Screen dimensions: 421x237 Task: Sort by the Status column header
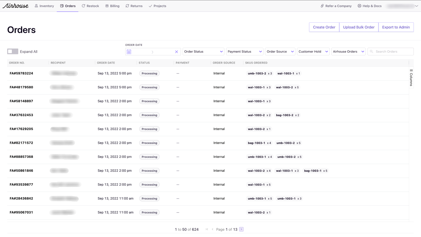click(x=144, y=63)
